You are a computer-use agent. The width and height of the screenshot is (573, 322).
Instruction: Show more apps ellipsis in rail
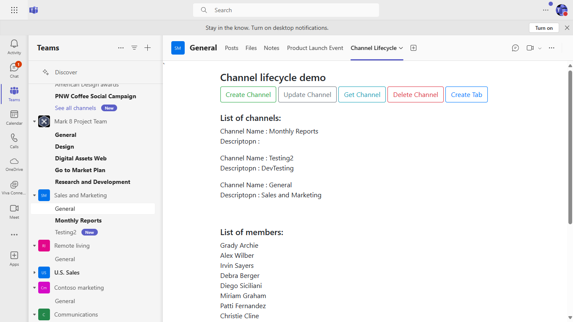click(x=14, y=235)
